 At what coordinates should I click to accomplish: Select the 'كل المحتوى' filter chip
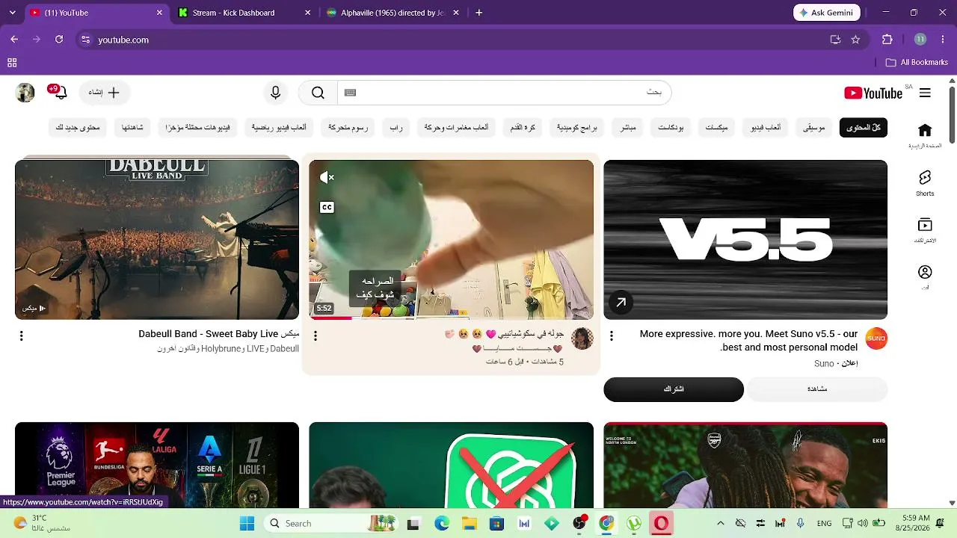point(864,128)
